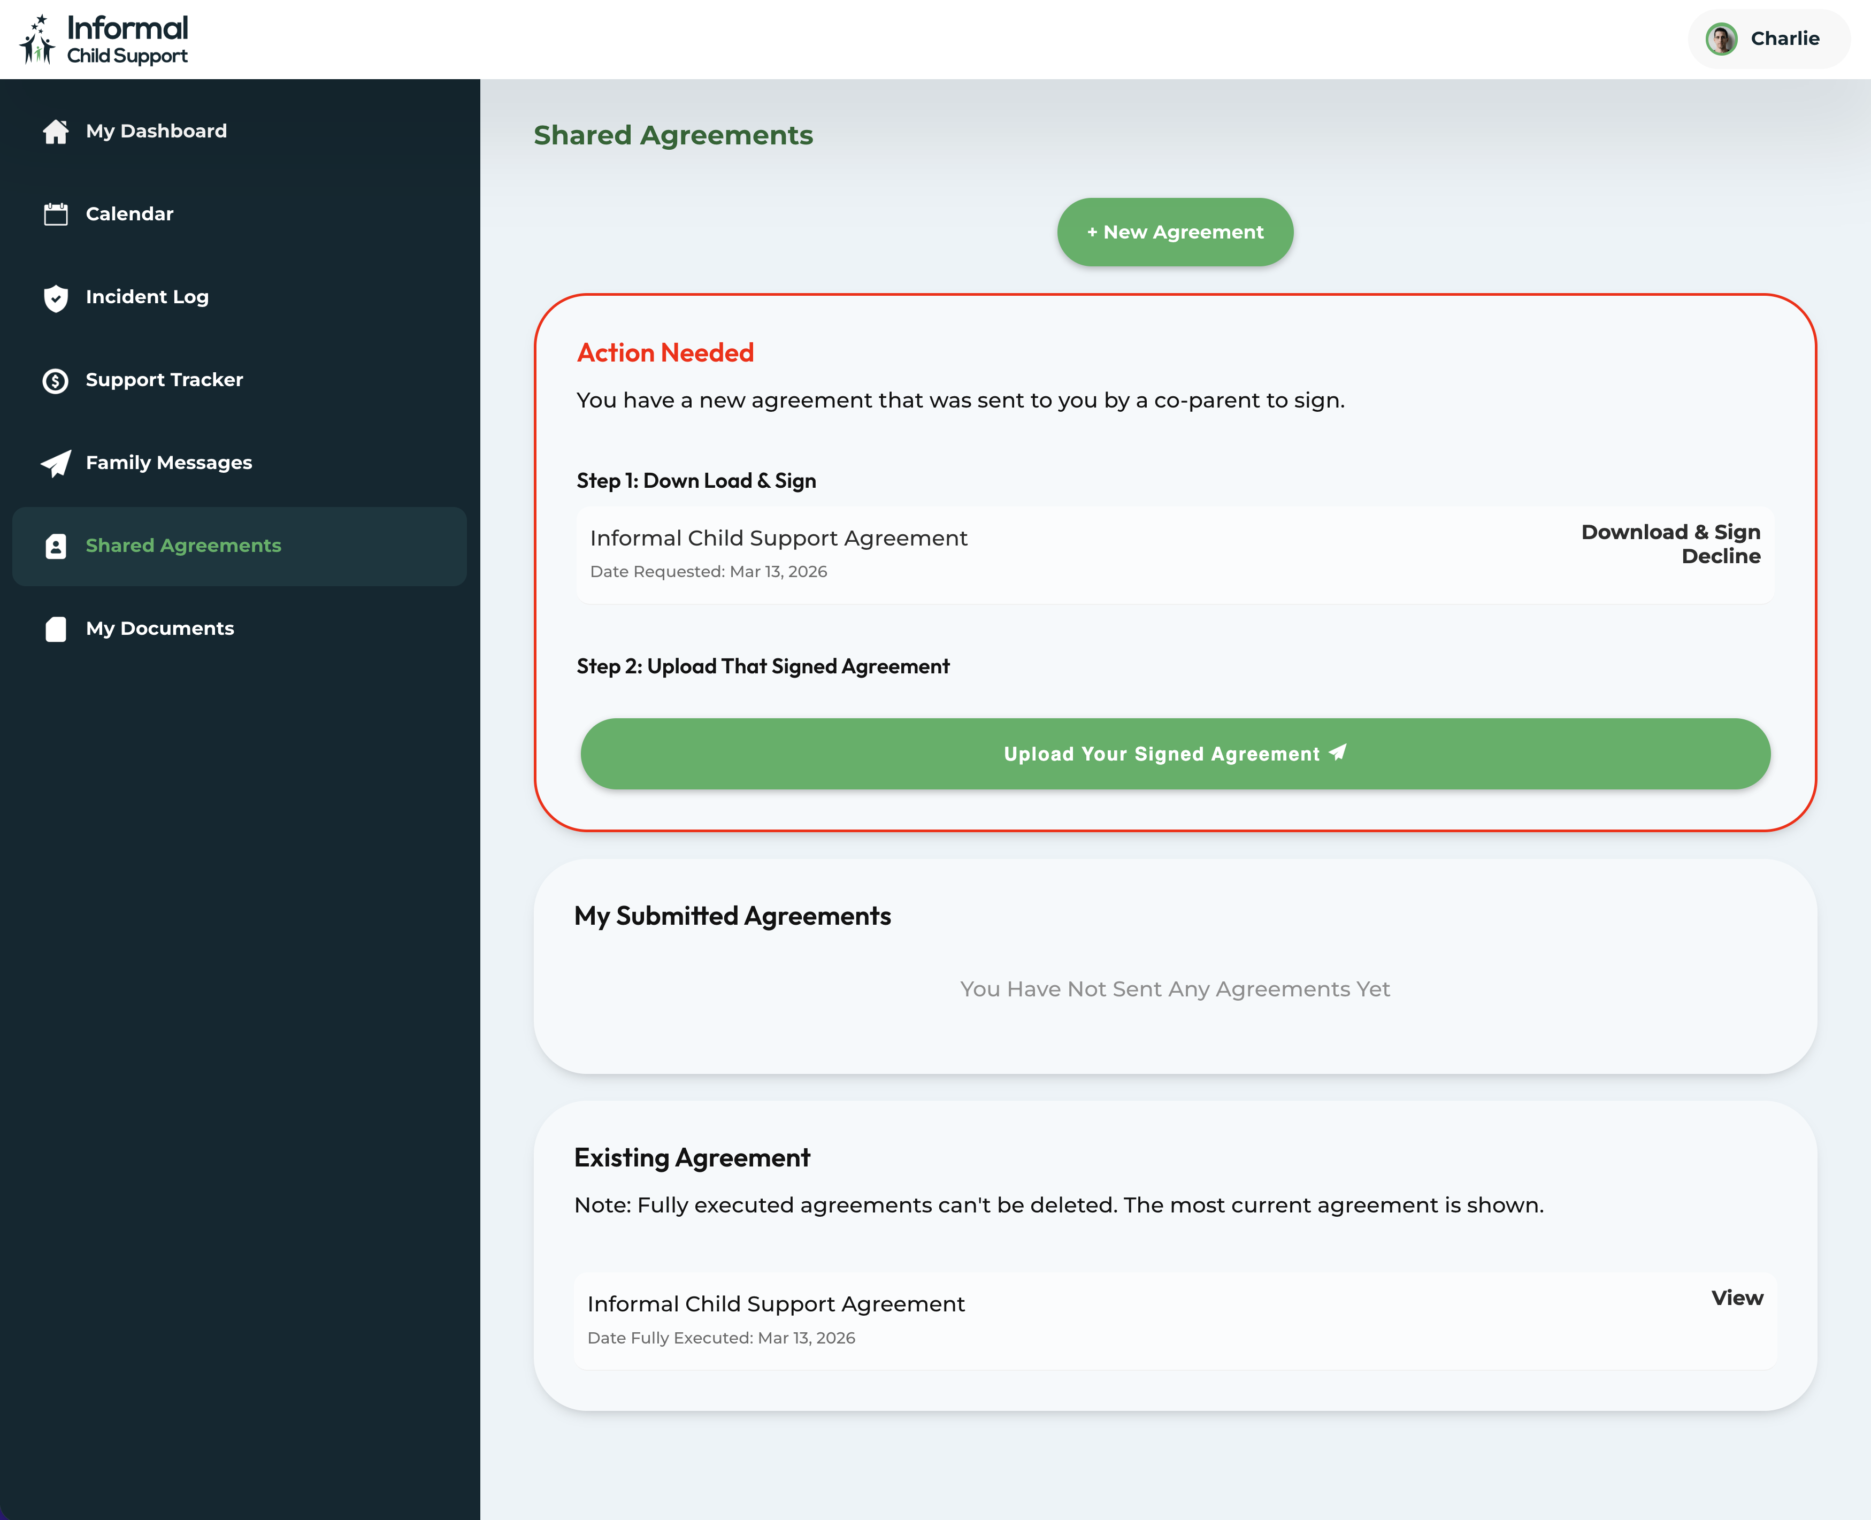Click the paper plane icon for Family Messages
1871x1520 pixels.
pyautogui.click(x=55, y=463)
